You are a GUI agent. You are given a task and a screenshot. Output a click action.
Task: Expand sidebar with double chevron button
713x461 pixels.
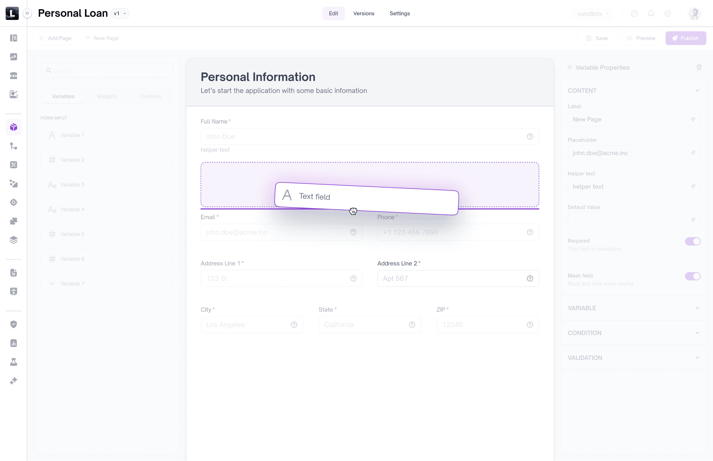pyautogui.click(x=27, y=13)
